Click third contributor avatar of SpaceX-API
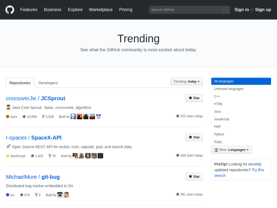Viewport: 277px width, 208px height. click(88, 156)
